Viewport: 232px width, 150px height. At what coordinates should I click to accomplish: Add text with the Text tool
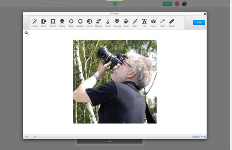pos(144,23)
